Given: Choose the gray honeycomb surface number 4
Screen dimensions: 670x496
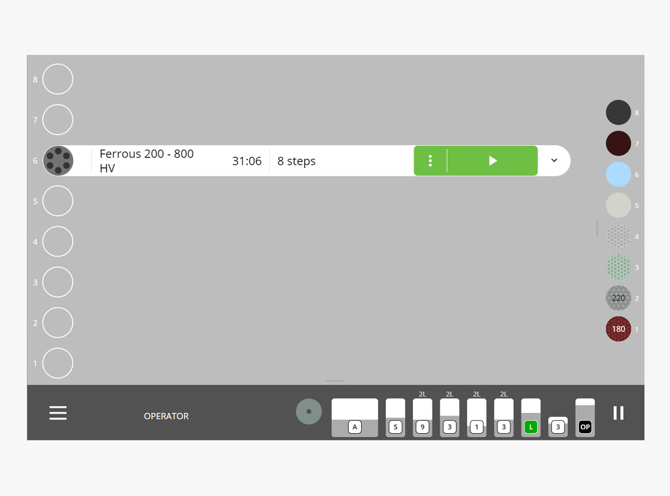Looking at the screenshot, I should (618, 236).
